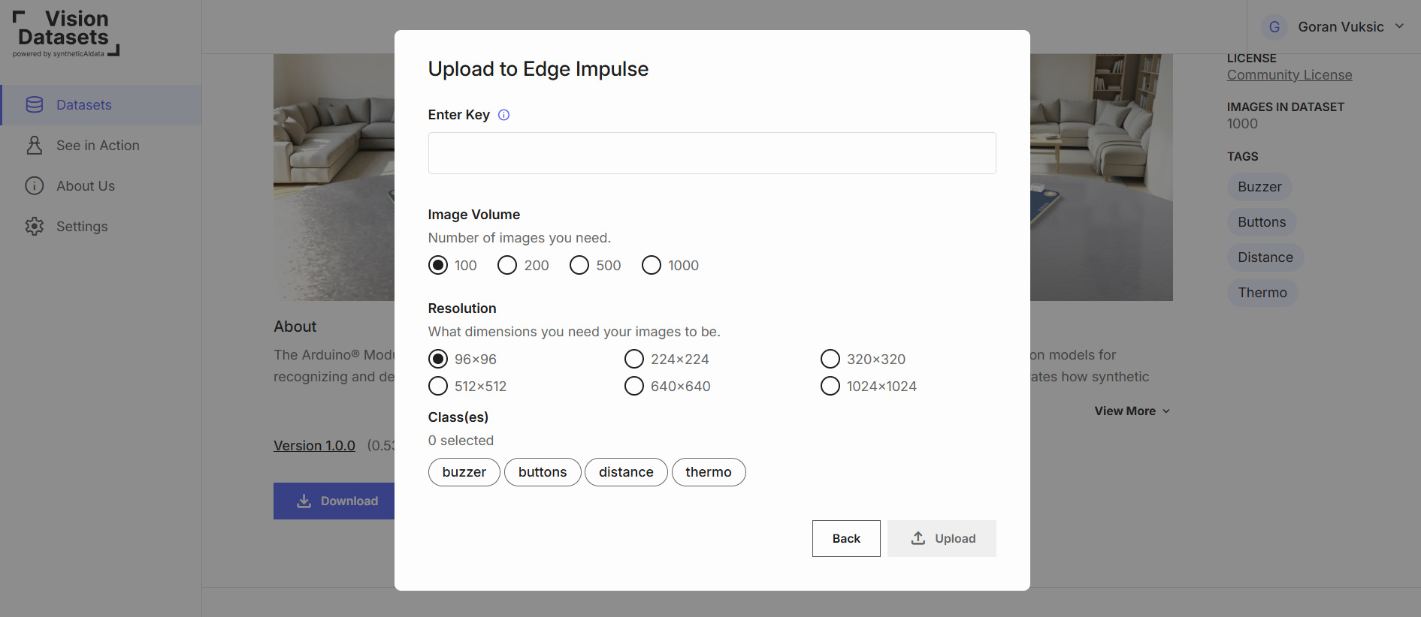Click the Buttons tag
1421x617 pixels.
(x=1262, y=222)
